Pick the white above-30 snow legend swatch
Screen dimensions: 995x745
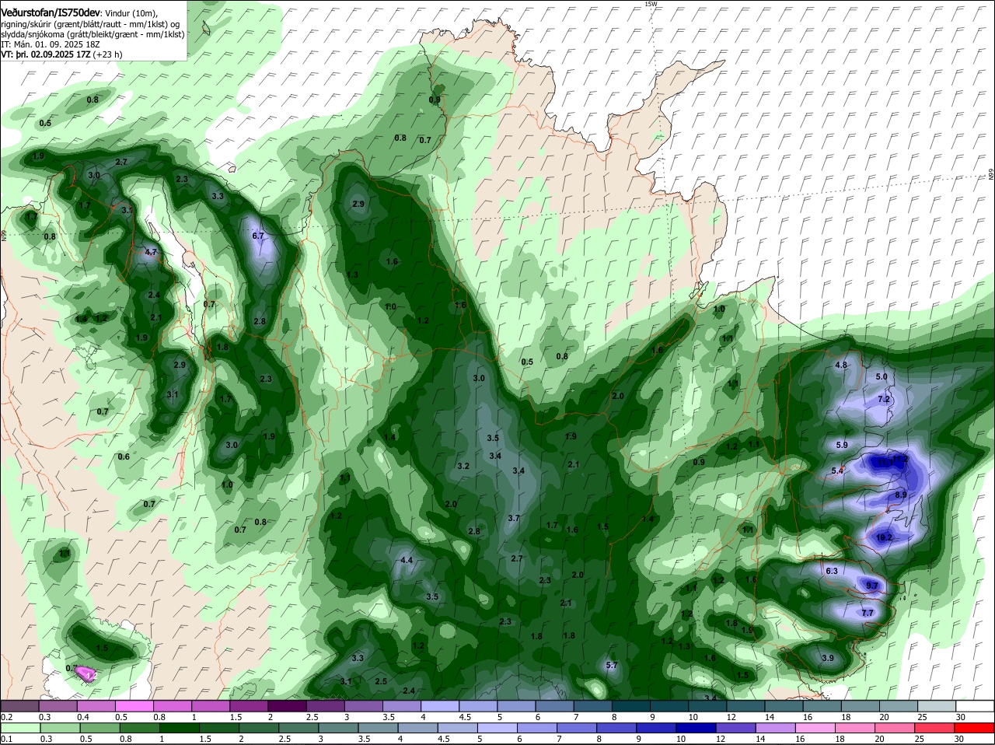(975, 705)
